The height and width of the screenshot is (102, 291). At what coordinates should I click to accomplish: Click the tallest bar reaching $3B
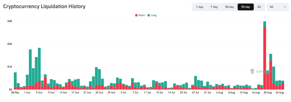(x=265, y=56)
